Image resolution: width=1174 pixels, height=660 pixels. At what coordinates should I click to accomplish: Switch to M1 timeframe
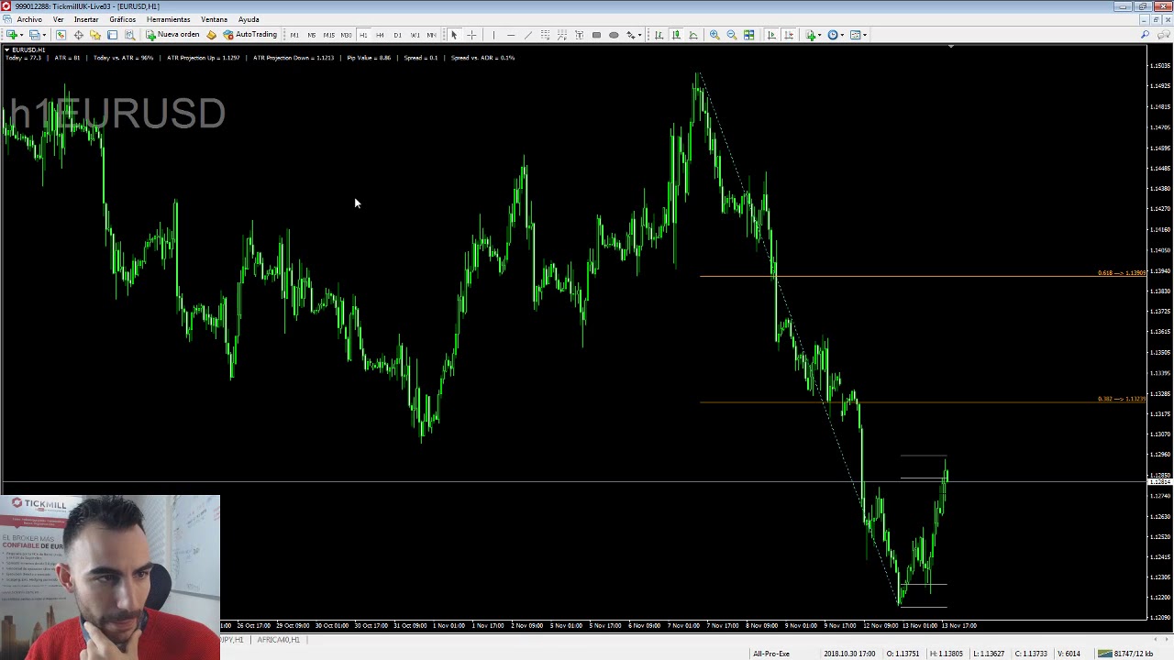(294, 35)
